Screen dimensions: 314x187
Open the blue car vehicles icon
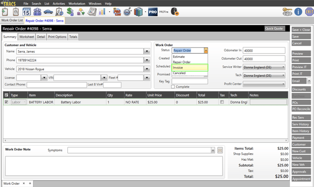48,12
